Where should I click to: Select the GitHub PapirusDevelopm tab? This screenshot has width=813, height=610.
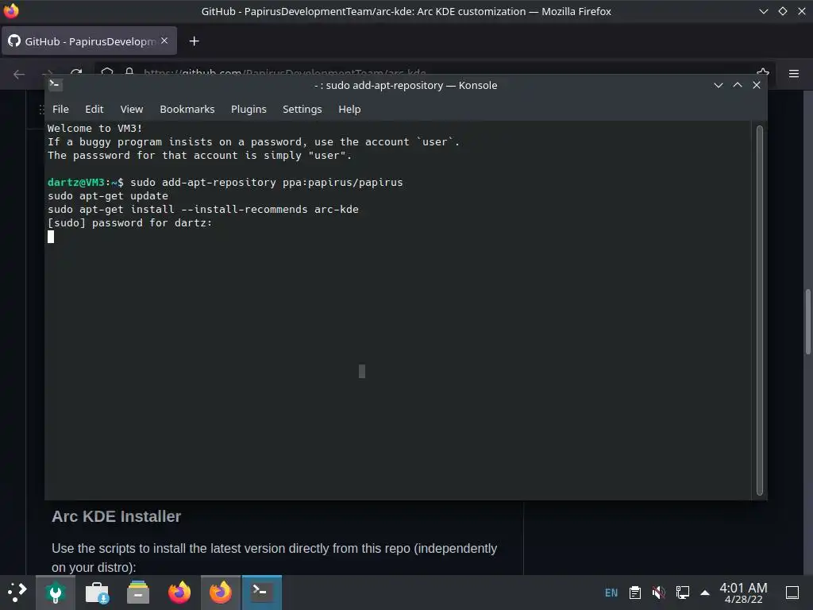point(90,41)
